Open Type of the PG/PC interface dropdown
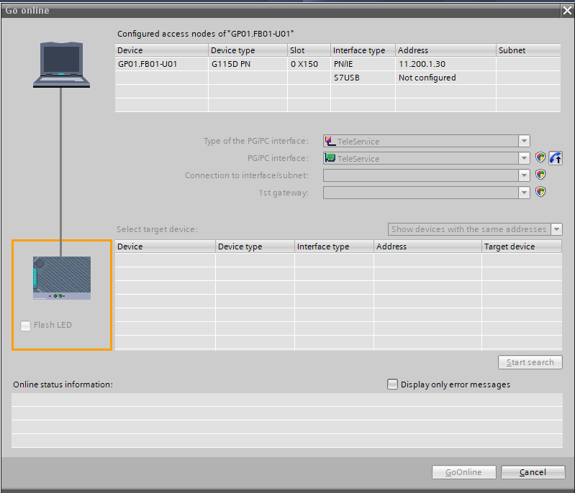The height and width of the screenshot is (493, 575). click(x=525, y=142)
